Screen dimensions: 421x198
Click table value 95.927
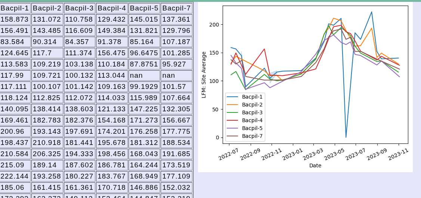[177, 64]
